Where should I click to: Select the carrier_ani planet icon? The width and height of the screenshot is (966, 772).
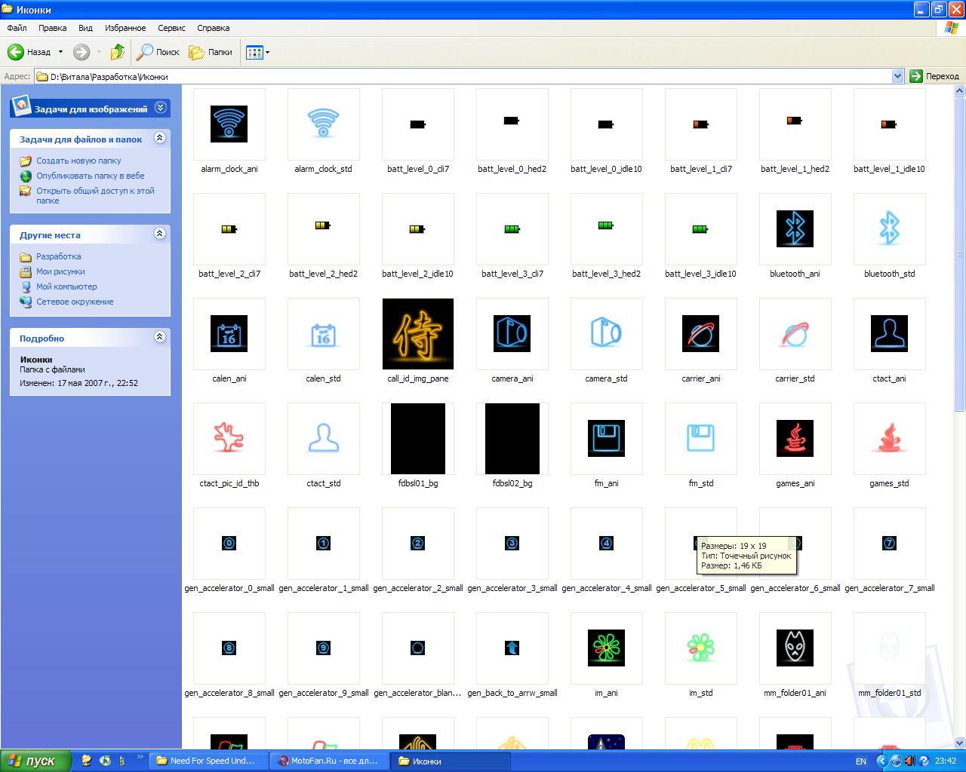pos(701,334)
